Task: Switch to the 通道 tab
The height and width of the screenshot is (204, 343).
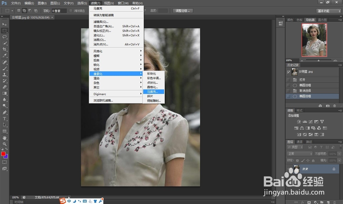Action: [x=299, y=142]
